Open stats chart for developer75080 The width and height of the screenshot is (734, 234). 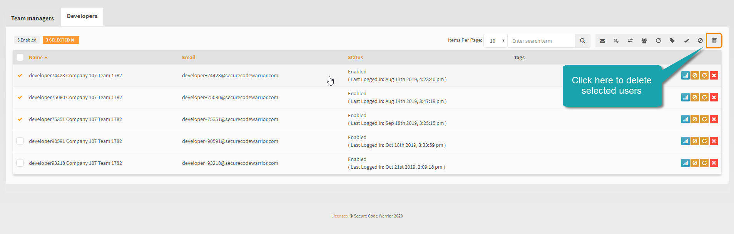[686, 97]
